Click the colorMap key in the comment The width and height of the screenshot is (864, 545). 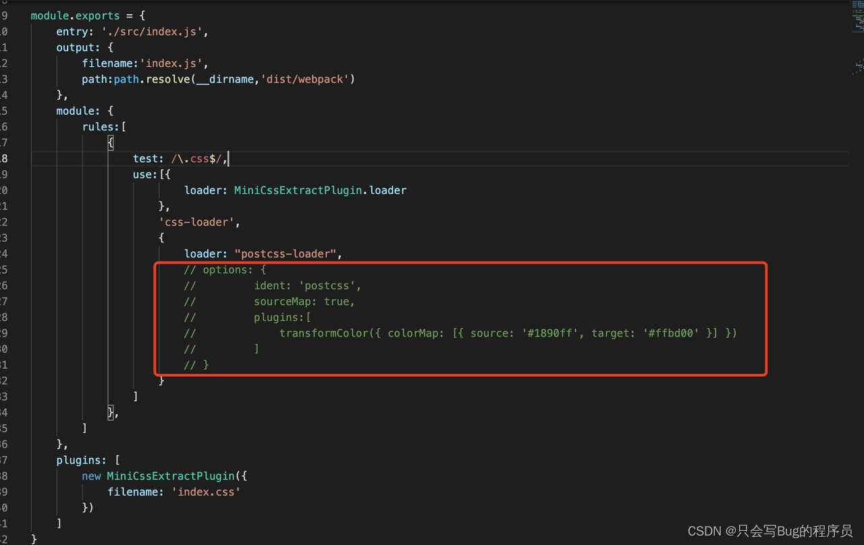(416, 333)
